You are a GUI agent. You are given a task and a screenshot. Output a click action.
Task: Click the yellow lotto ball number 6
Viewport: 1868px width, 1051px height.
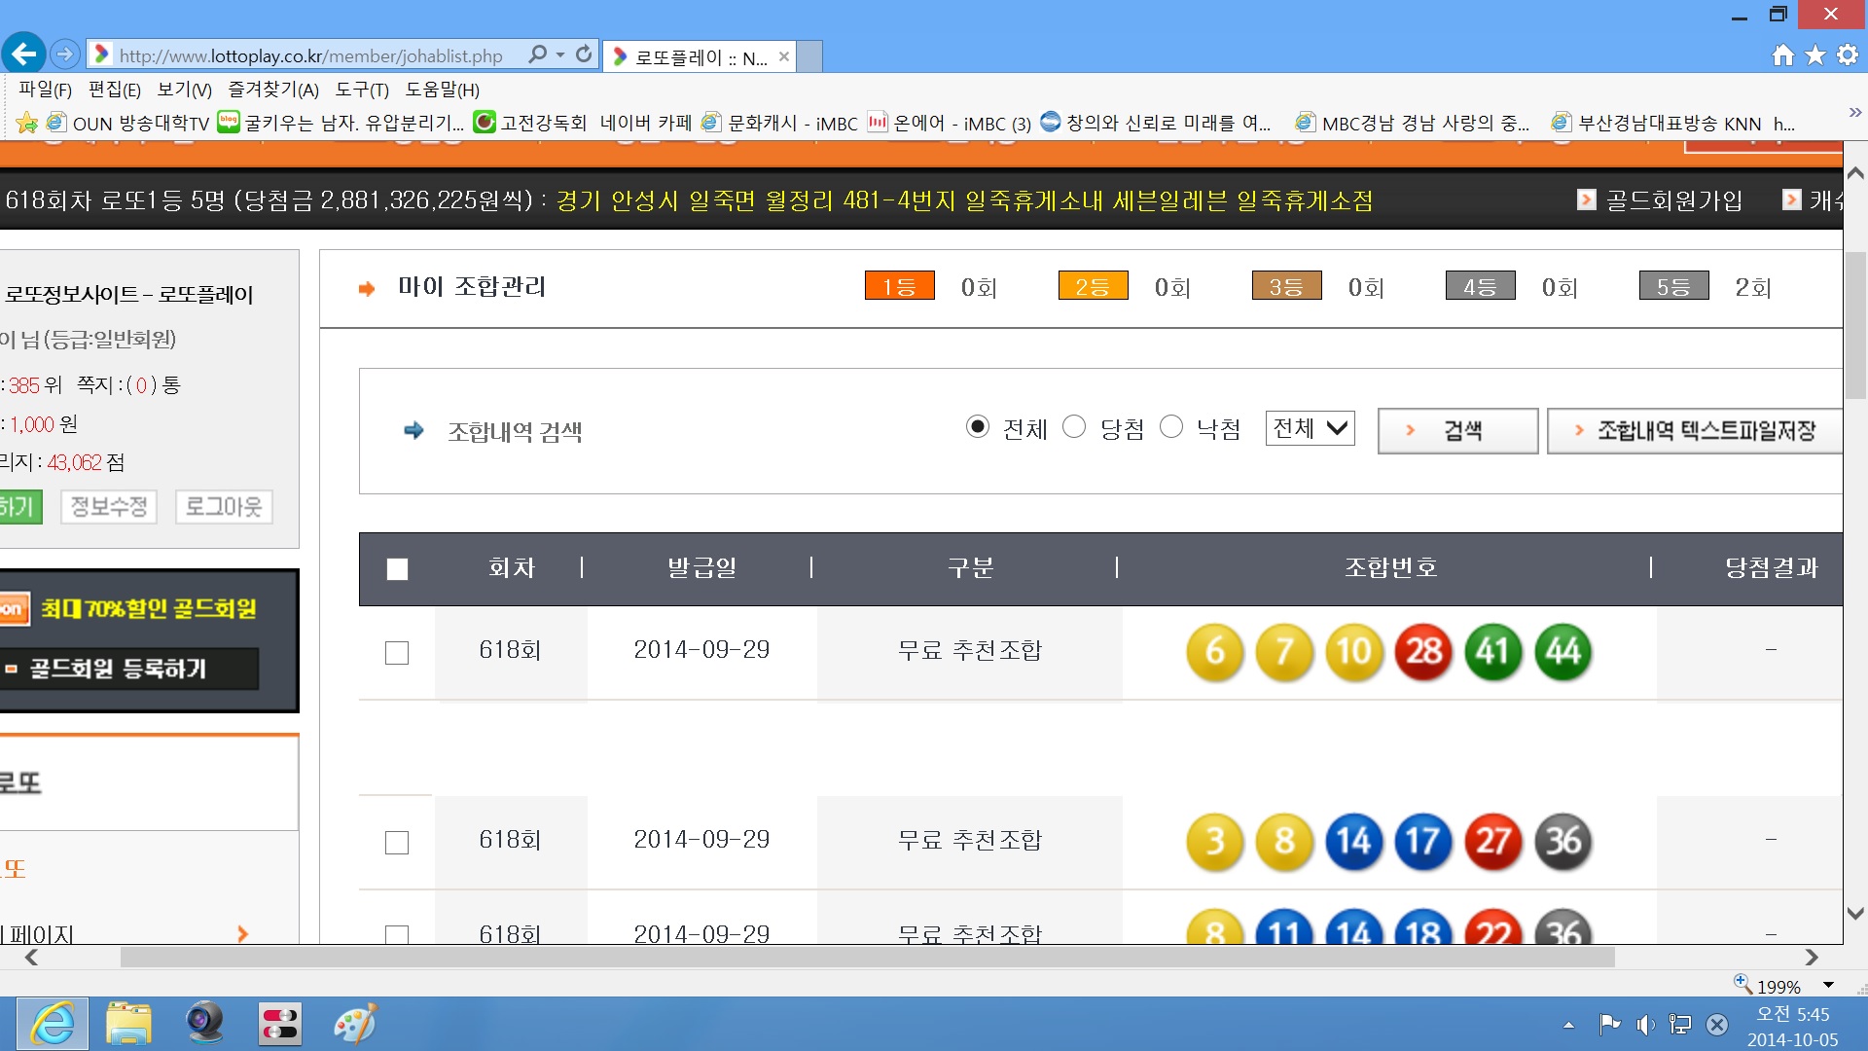tap(1214, 651)
